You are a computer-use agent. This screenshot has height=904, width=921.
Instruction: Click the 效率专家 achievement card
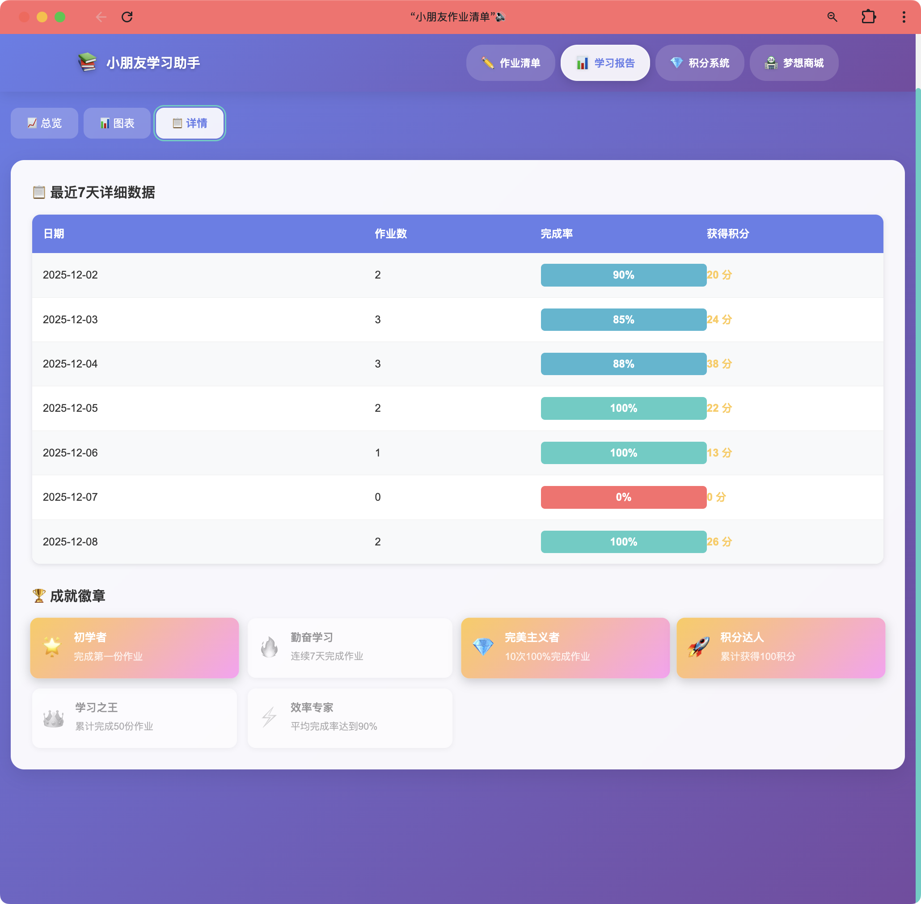tap(350, 718)
